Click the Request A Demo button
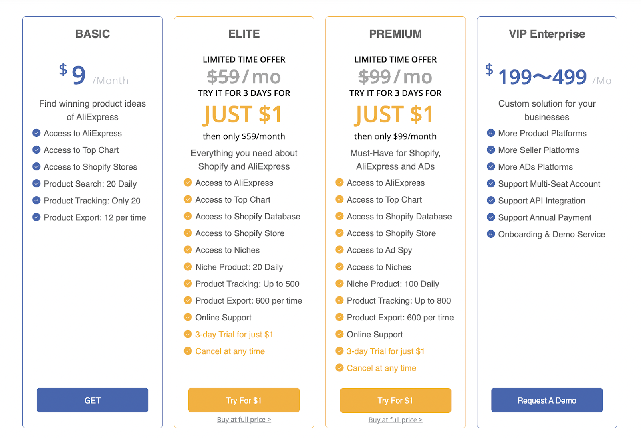This screenshot has height=438, width=641. (x=547, y=400)
